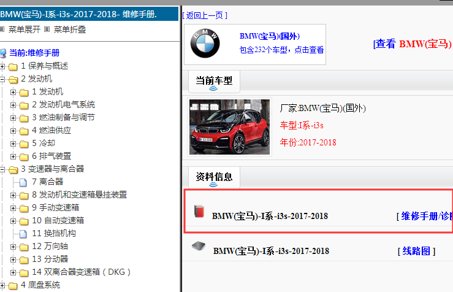Screen dimensions: 453x292
Task: Click the 查看 BMW(宝马) link
Action: click(x=413, y=44)
